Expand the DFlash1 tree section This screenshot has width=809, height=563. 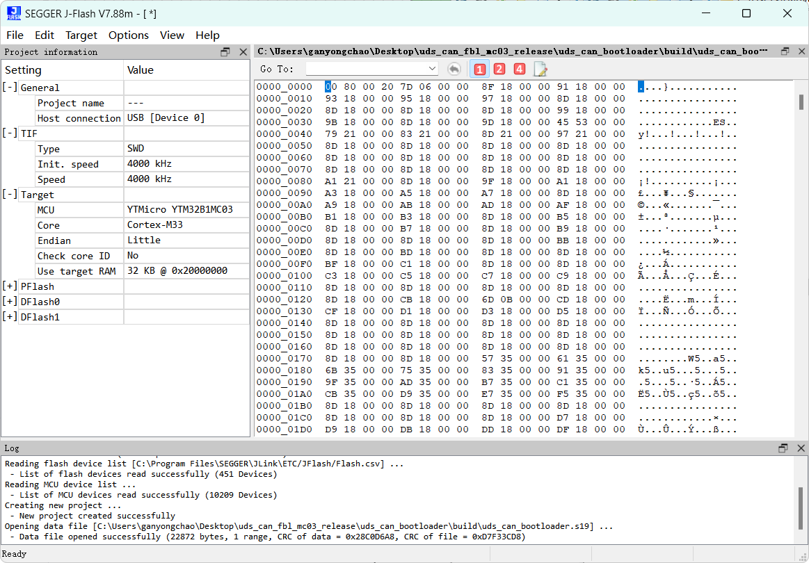click(10, 317)
